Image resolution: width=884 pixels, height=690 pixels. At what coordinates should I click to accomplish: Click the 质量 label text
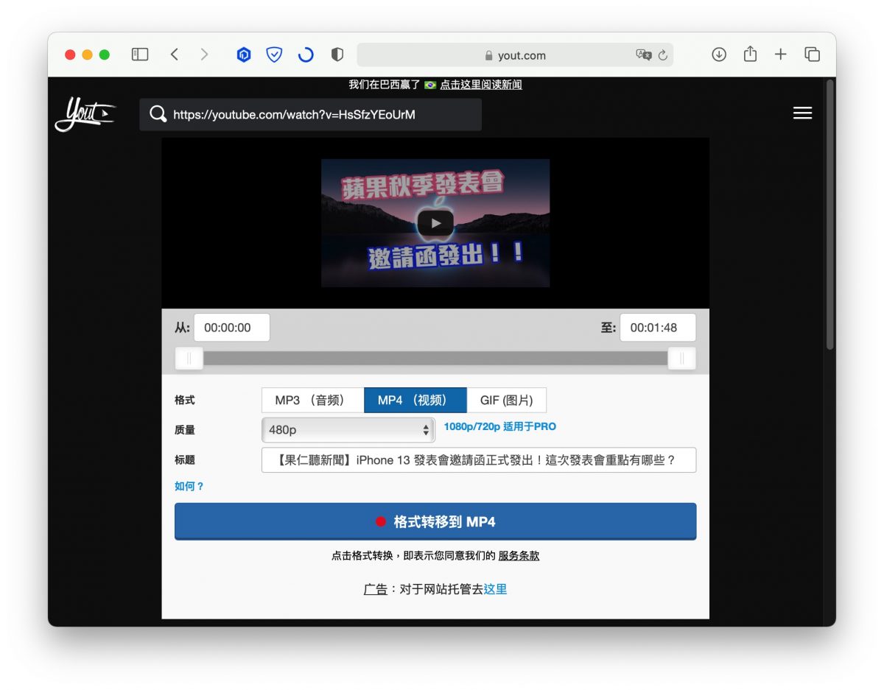point(185,430)
